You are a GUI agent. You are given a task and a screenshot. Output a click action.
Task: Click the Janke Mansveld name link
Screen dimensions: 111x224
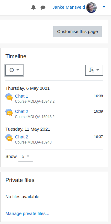coord(69,7)
